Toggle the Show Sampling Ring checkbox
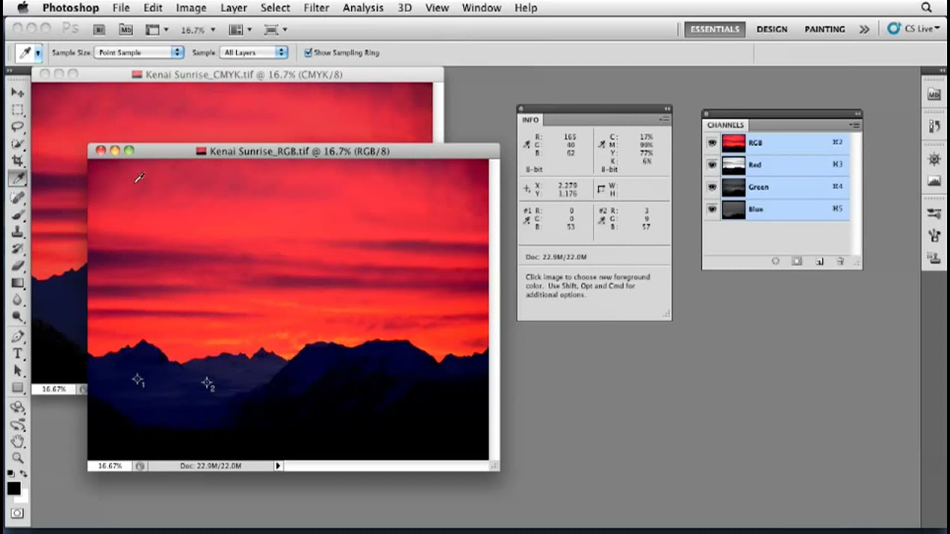Image resolution: width=950 pixels, height=534 pixels. (308, 53)
